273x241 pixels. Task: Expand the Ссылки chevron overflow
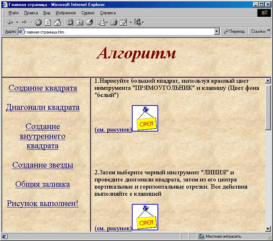pos(269,30)
